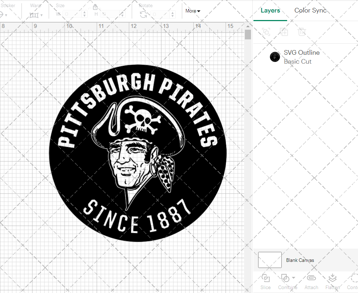The image size is (358, 293).
Task: Switch to the Color Sync tab
Action: pos(310,10)
